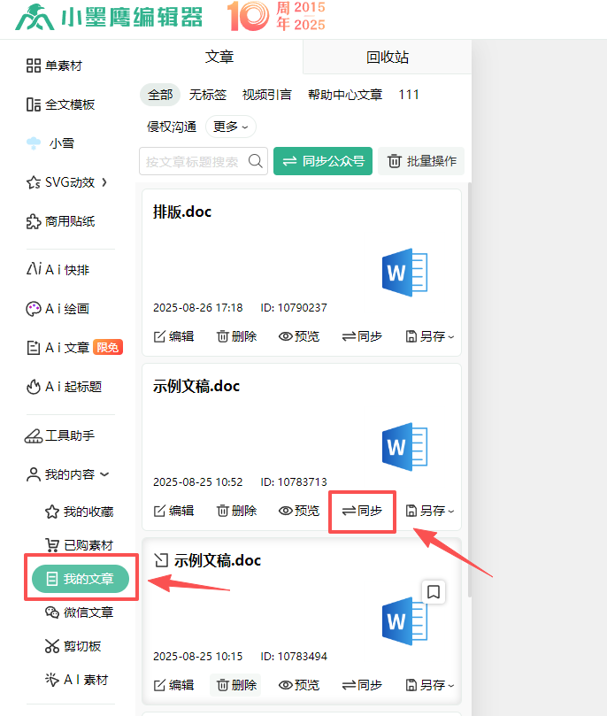Collapse the 我的内容 section
Viewport: 607px width, 716px height.
click(x=104, y=474)
